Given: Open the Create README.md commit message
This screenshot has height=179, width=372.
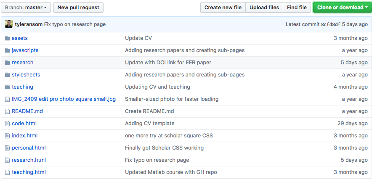Looking at the screenshot, I should [x=149, y=111].
